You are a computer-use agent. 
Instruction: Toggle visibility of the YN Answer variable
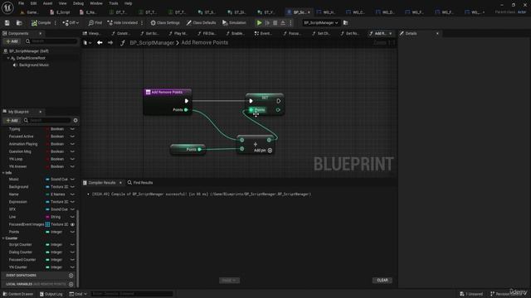72,166
